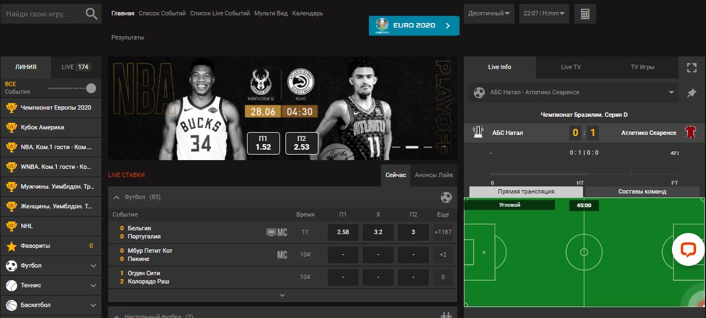Show more football events with down chevron
Screen dimensions: 706x318
tap(283, 296)
